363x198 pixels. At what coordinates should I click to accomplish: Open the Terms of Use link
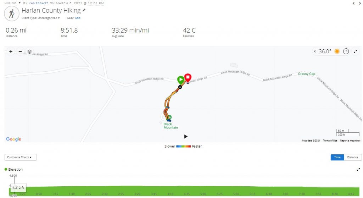[x=330, y=141]
